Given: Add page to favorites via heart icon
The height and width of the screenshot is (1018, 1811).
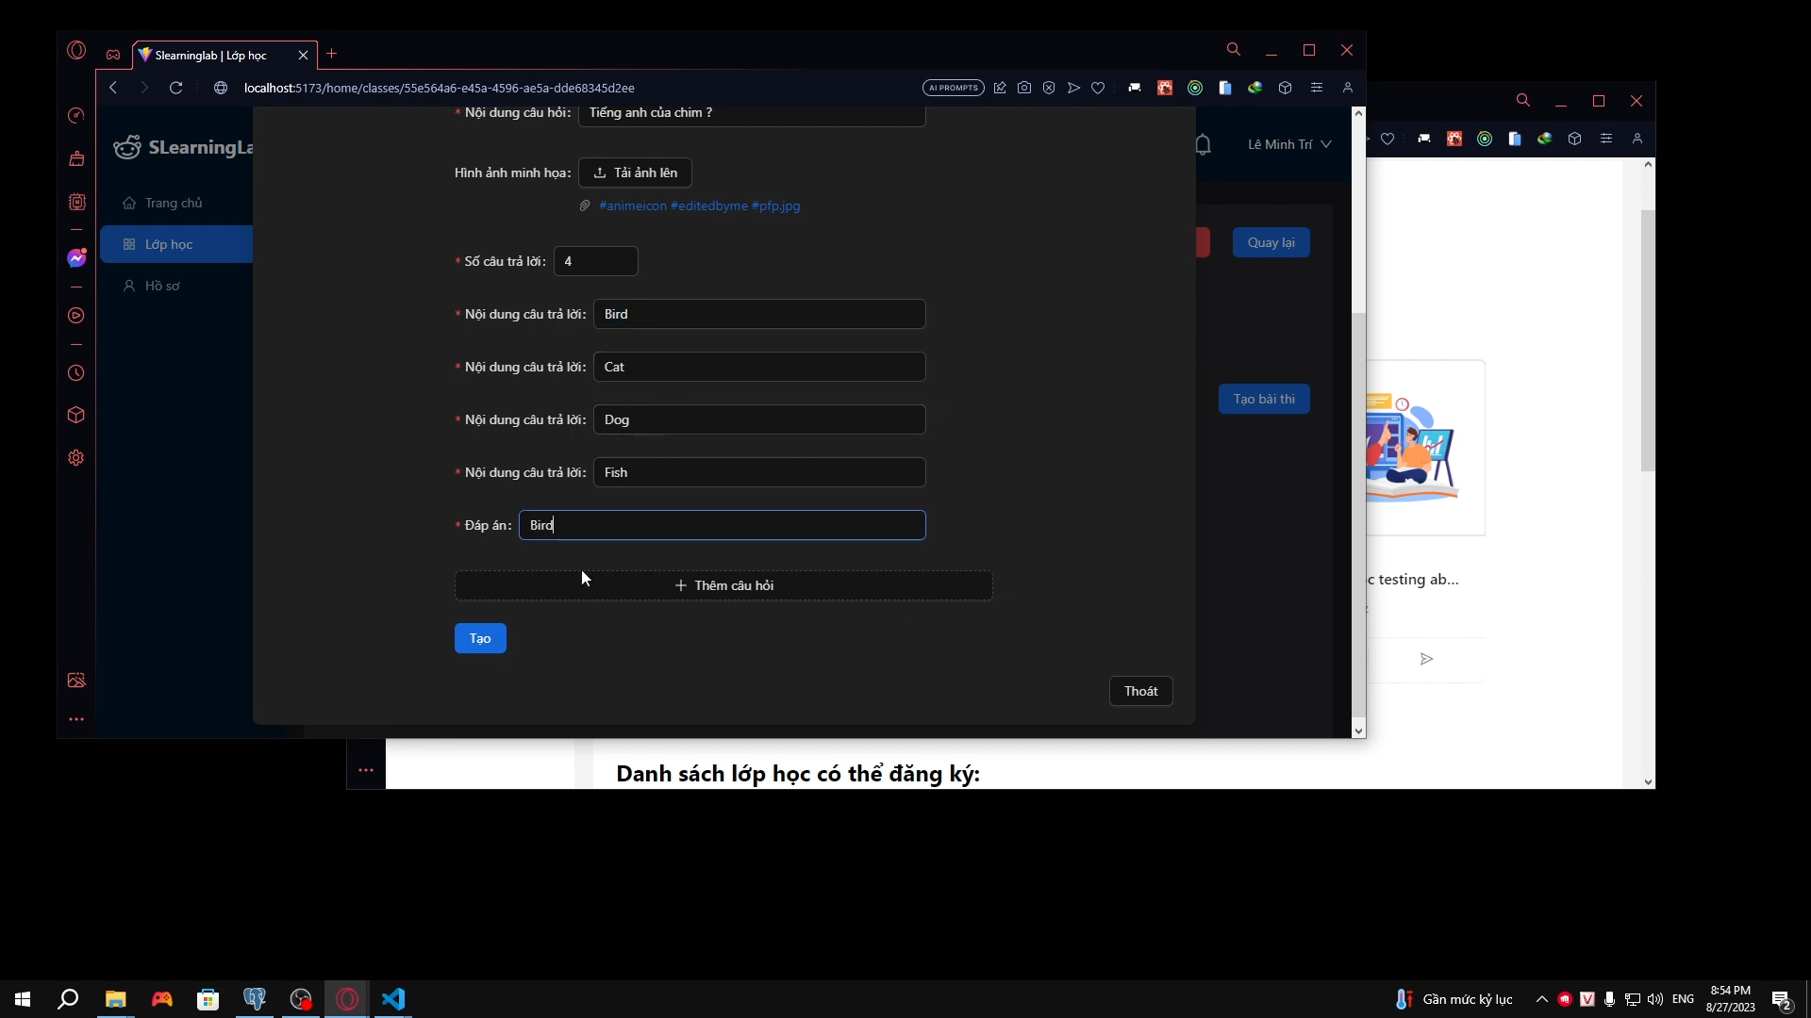Looking at the screenshot, I should pyautogui.click(x=1098, y=88).
